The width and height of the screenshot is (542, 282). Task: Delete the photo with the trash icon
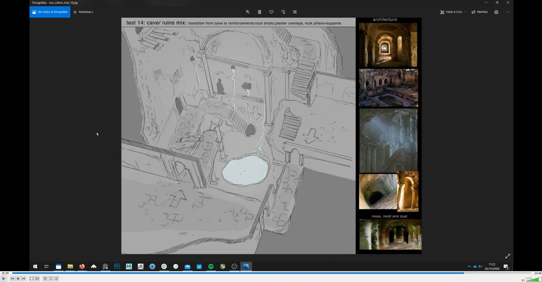[260, 12]
